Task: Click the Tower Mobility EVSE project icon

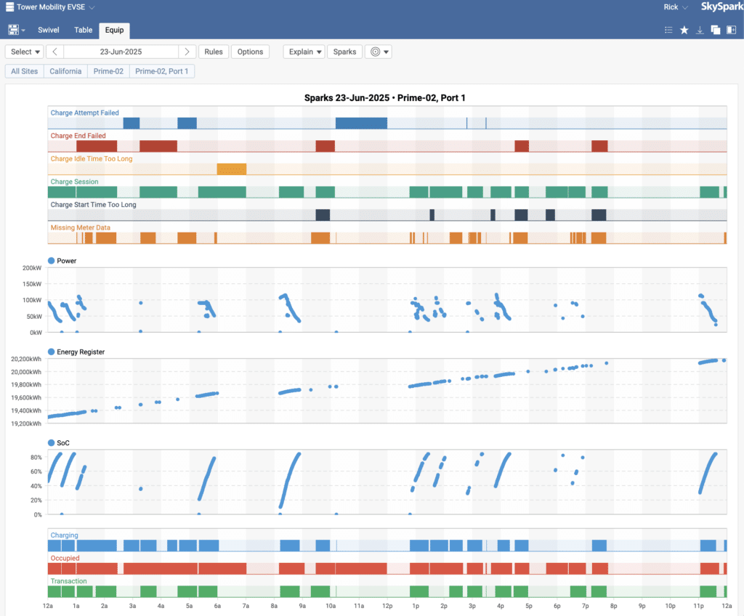Action: [x=9, y=7]
